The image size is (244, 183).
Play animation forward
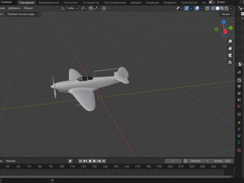[95, 161]
